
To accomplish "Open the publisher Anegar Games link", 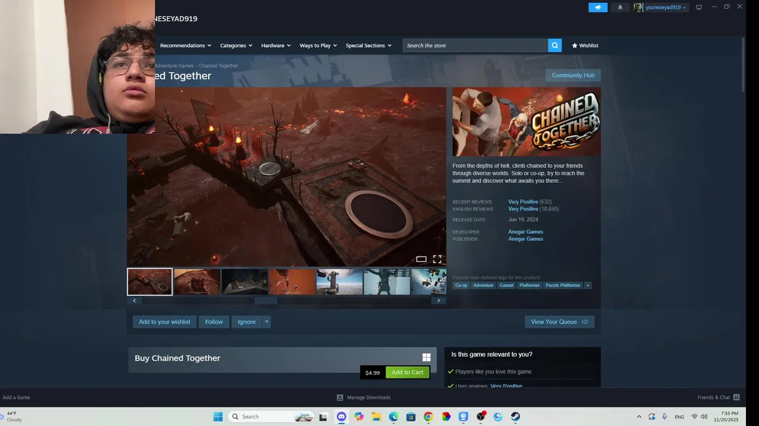I will tap(525, 239).
